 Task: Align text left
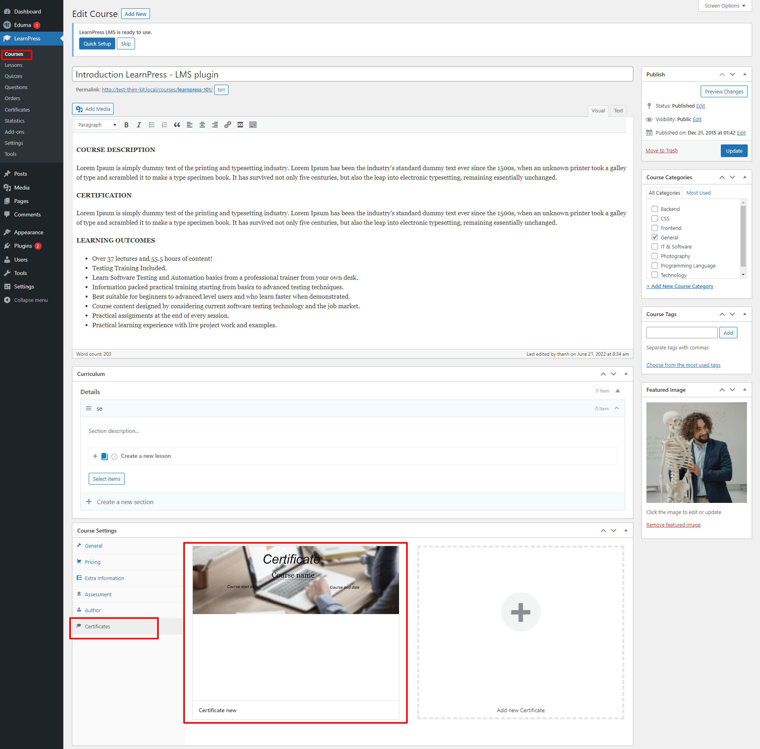pos(190,125)
